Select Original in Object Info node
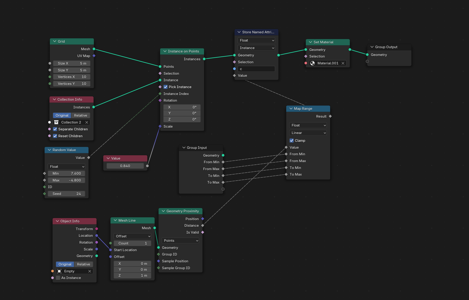The height and width of the screenshot is (300, 469). [65, 264]
